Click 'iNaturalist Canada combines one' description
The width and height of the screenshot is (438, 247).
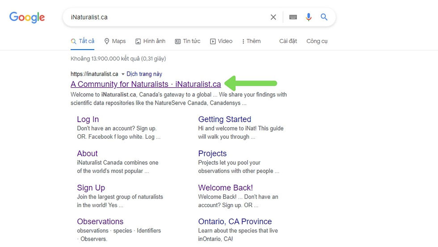118,162
